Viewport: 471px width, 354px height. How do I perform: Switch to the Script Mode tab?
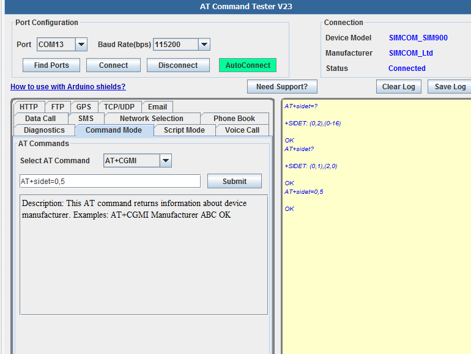click(185, 130)
